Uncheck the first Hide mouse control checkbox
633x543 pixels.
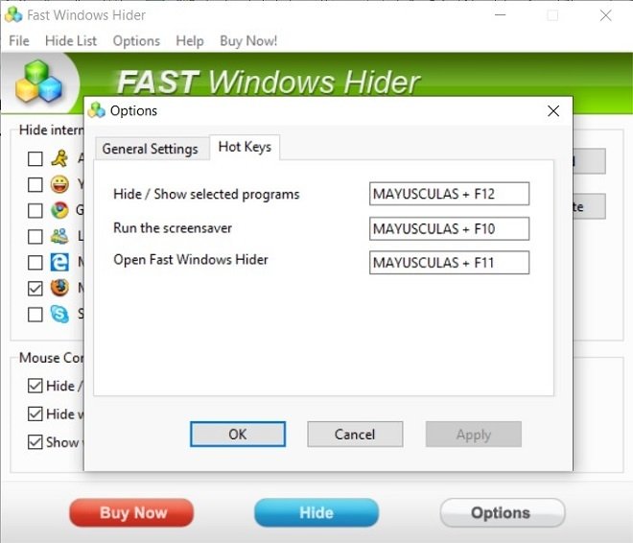35,386
